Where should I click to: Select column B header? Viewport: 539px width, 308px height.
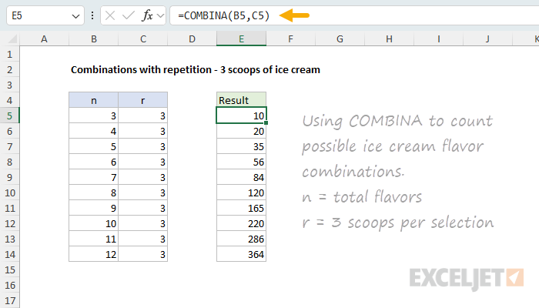(93, 38)
